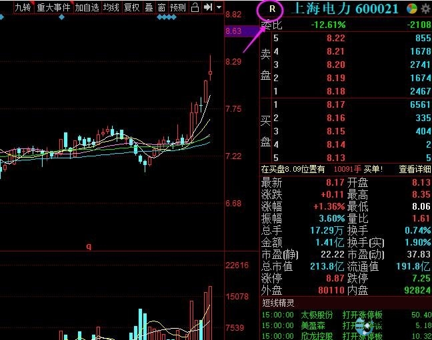This screenshot has width=432, height=340.
Task: Select buy level 5 price 8.13
Action: tap(336, 158)
